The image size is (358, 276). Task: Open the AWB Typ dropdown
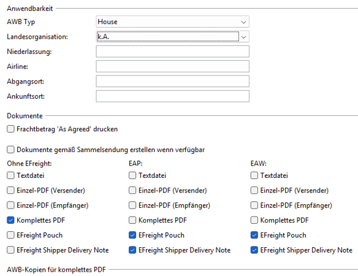point(172,21)
